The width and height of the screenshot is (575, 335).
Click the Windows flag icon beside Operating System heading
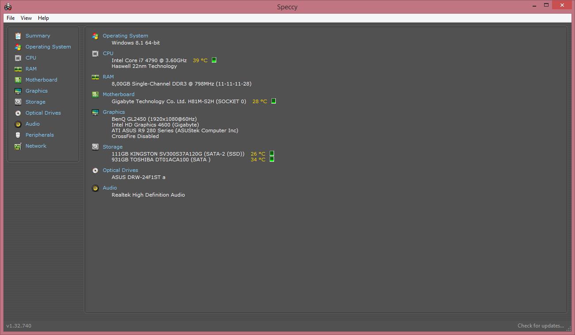pyautogui.click(x=95, y=36)
